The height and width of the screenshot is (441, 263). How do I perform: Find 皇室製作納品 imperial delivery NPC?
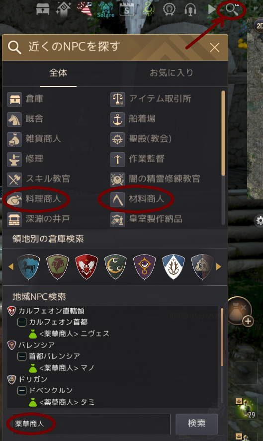146,219
